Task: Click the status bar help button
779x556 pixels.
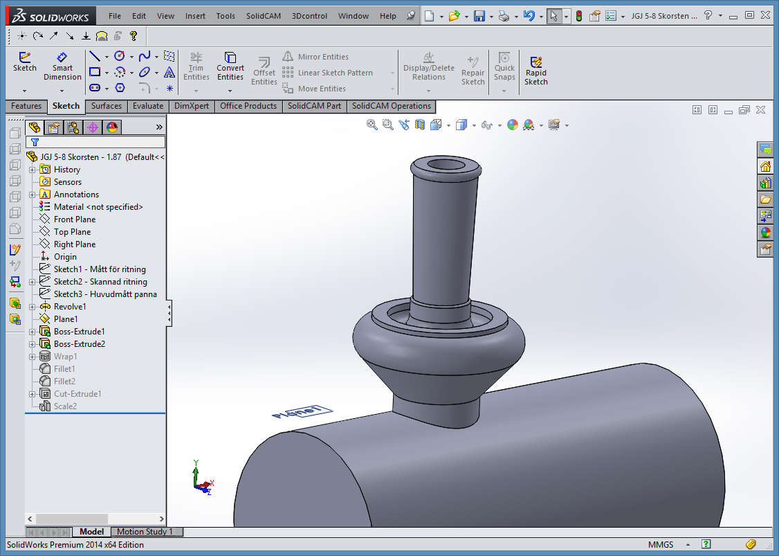Action: [706, 544]
